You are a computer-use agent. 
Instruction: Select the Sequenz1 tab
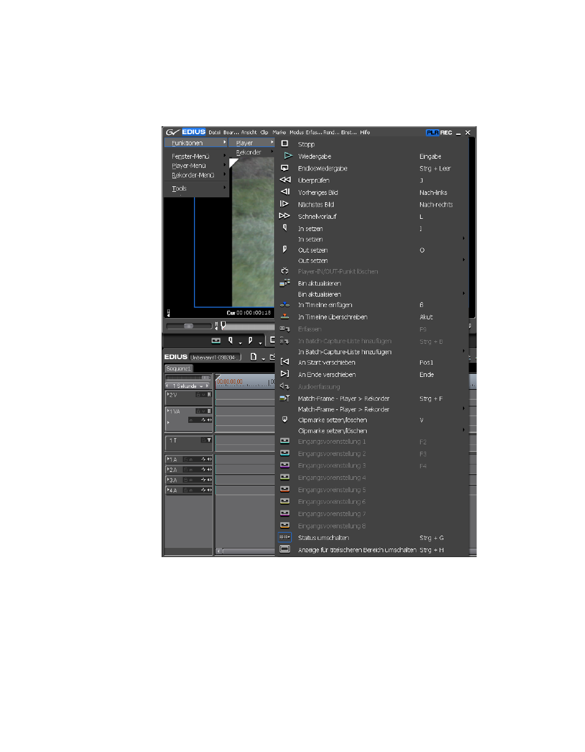coord(178,368)
